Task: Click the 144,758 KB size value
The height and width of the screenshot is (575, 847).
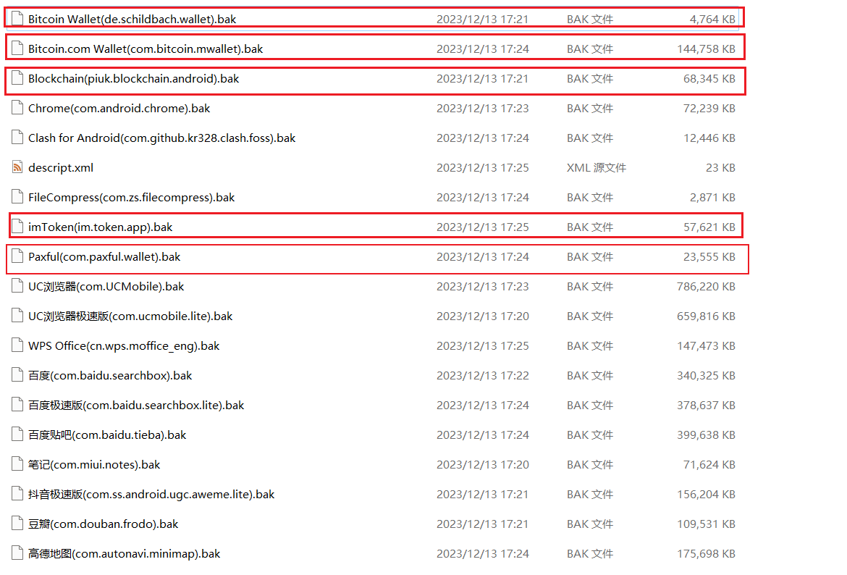Action: 706,49
